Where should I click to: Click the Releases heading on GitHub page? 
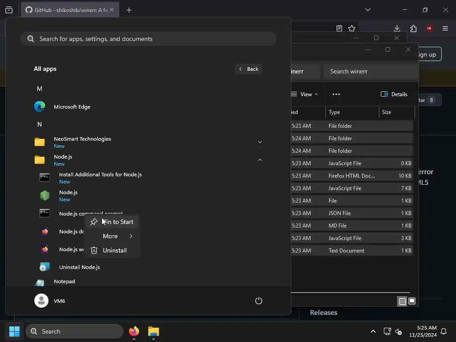pos(323,312)
